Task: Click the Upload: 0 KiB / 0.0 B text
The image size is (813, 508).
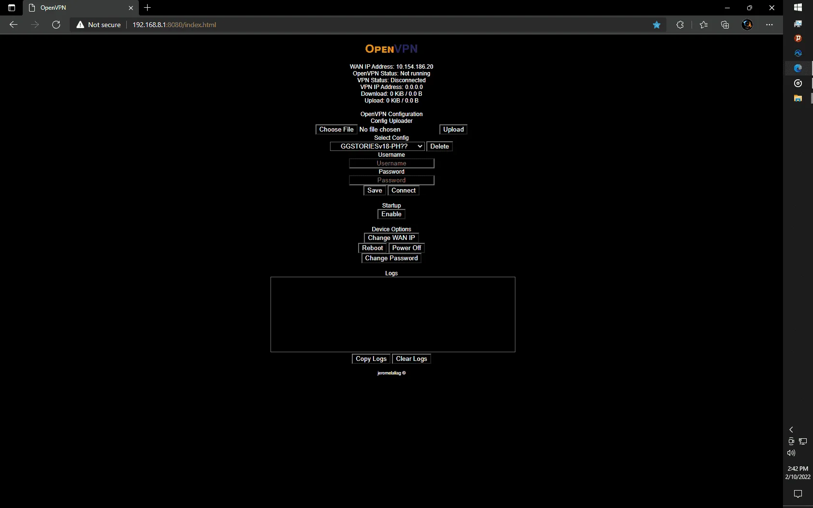Action: tap(391, 101)
